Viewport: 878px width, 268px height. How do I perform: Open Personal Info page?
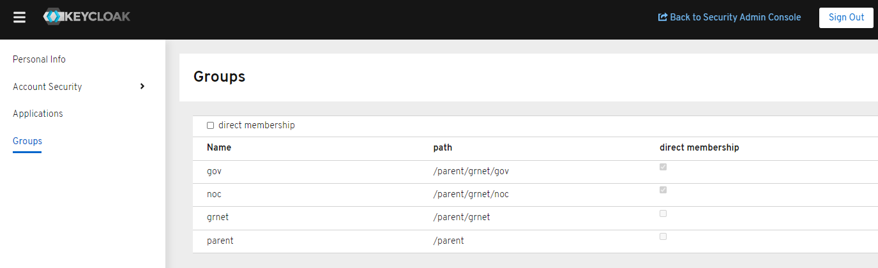(39, 59)
